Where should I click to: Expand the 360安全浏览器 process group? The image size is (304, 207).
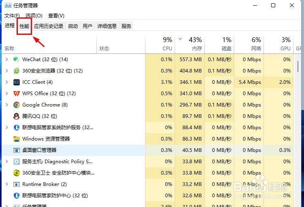pyautogui.click(x=7, y=71)
